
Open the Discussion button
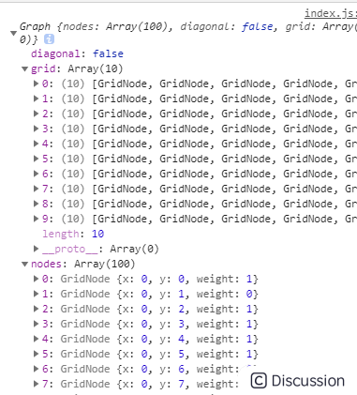tap(298, 381)
